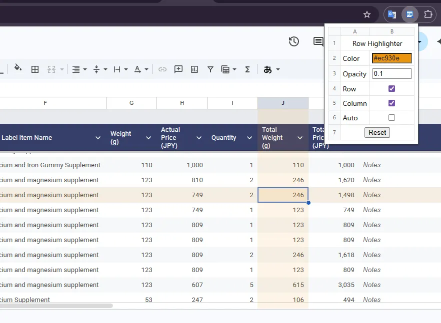Click the functions sigma icon

tap(247, 69)
